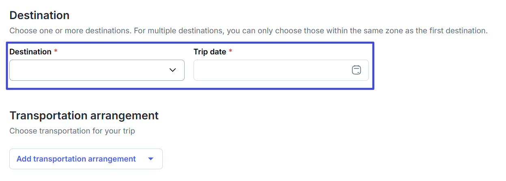Click the blue triangle caret beside Add transportation
Screen dimensions: 506x181
click(x=151, y=159)
